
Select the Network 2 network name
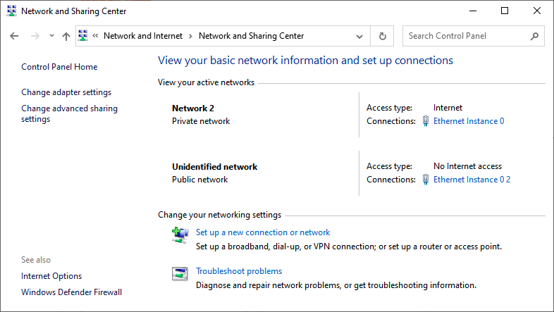tap(193, 108)
